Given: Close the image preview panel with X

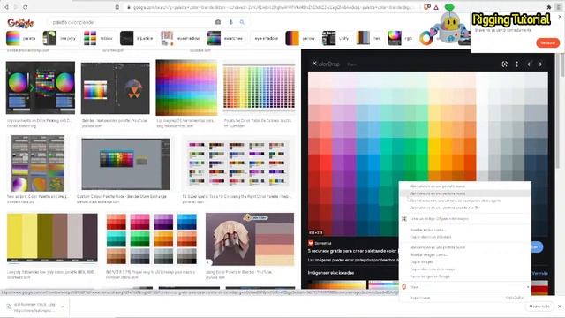Looking at the screenshot, I should click(x=314, y=64).
